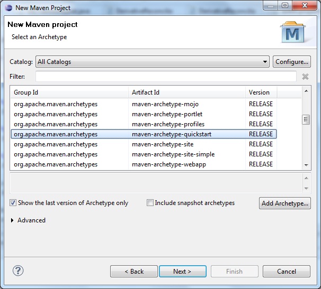Select maven-archetype-quickstart row

[144, 134]
